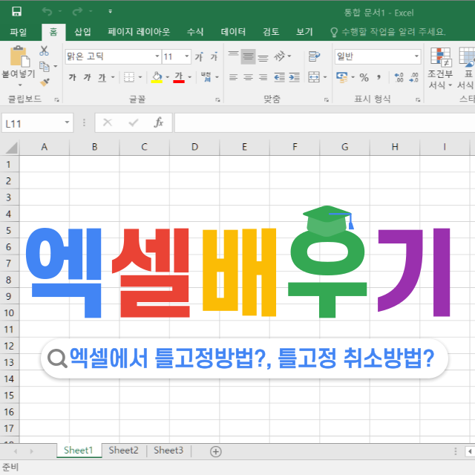The image size is (475, 475).
Task: Click the accounting currency format icon
Action: tap(342, 77)
